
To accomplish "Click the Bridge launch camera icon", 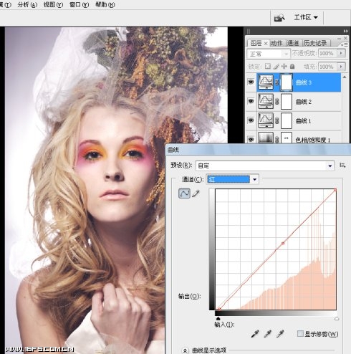I will pyautogui.click(x=279, y=18).
